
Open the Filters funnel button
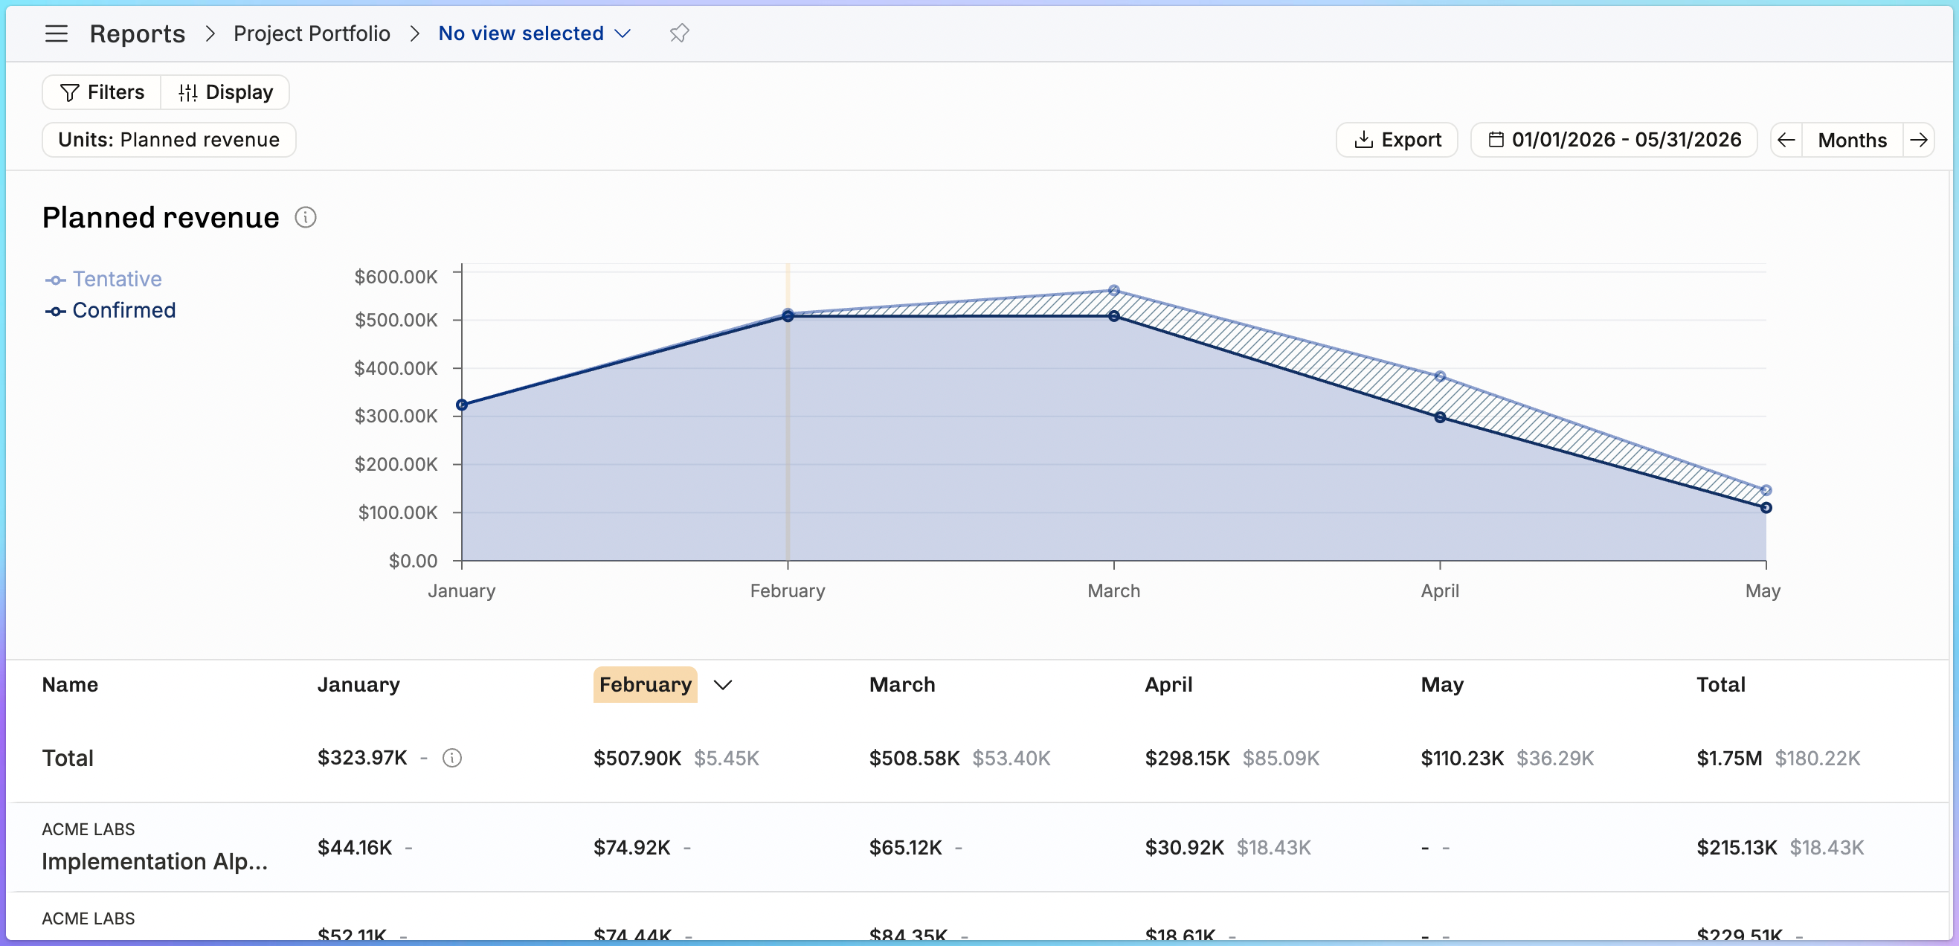pos(102,92)
